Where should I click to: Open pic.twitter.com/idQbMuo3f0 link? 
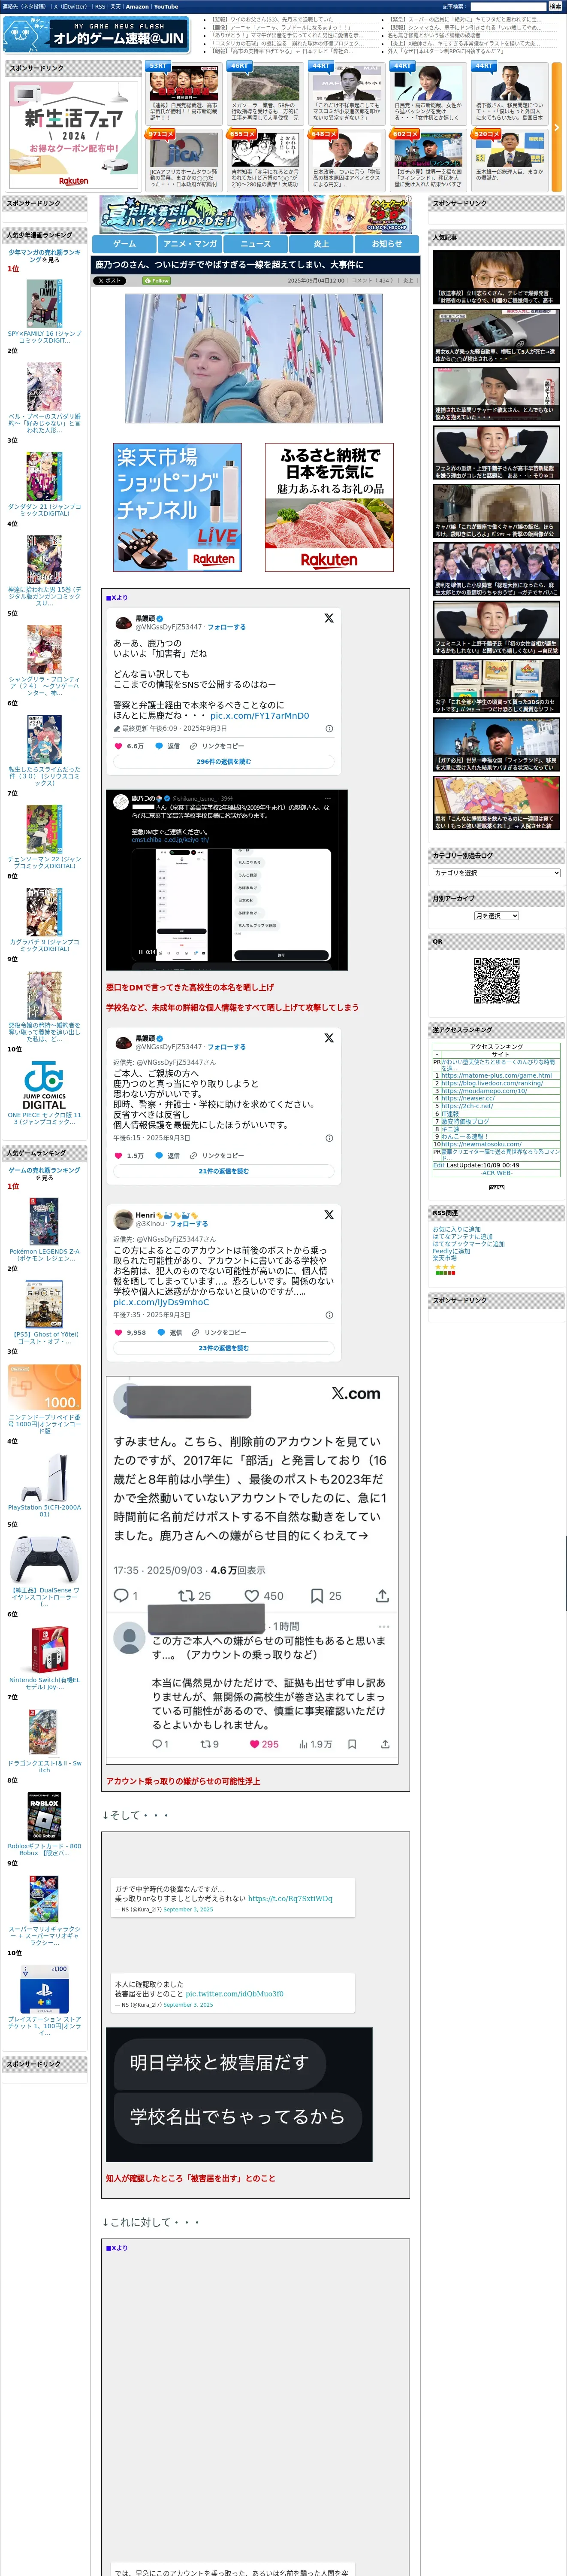235,1994
